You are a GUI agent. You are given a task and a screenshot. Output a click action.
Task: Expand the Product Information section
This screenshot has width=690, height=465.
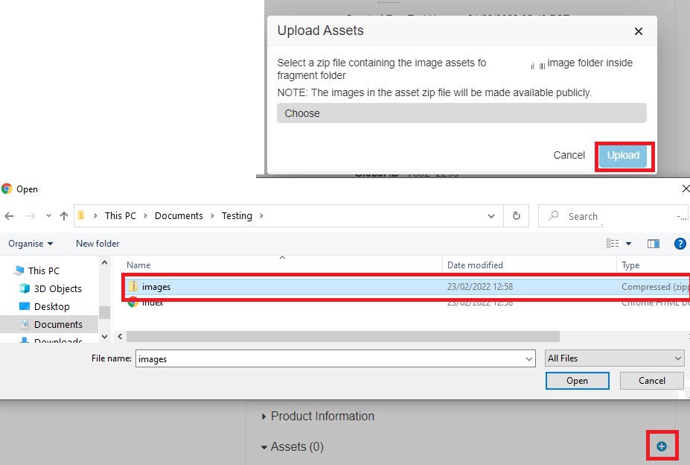pyautogui.click(x=322, y=417)
